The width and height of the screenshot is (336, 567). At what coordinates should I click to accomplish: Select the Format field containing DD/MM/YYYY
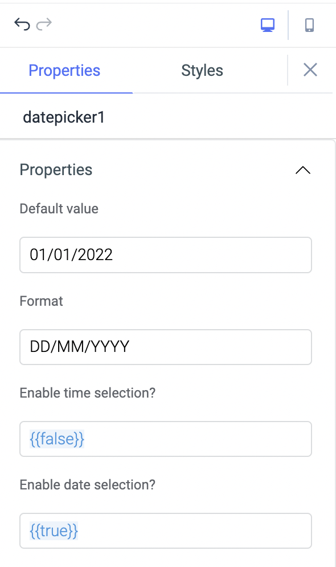(165, 347)
